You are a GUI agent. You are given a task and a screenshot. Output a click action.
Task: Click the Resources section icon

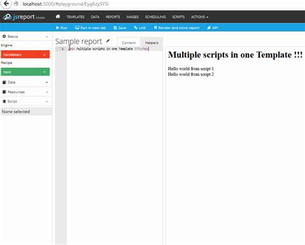pos(4,92)
